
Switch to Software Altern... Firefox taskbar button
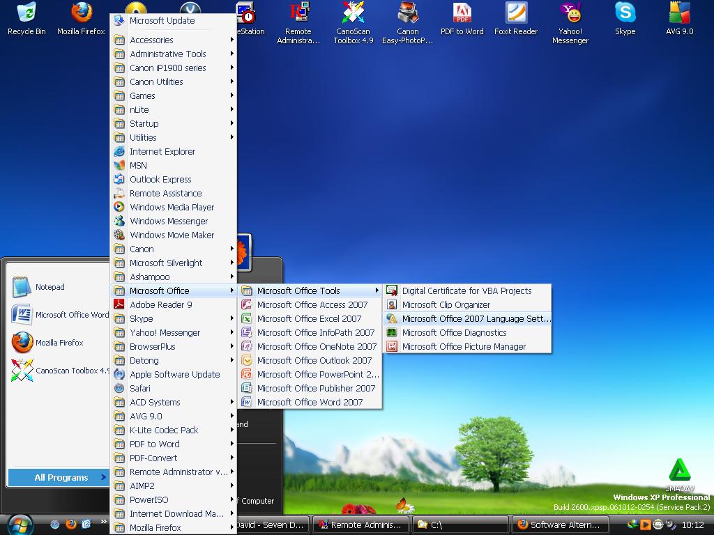pos(560,525)
